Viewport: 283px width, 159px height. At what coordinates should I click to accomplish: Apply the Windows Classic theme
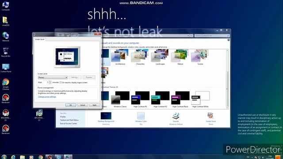(x=120, y=99)
